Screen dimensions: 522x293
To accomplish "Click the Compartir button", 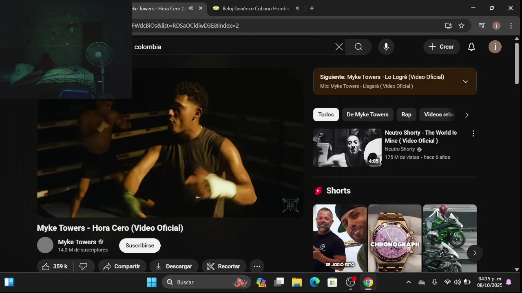I will 122,266.
